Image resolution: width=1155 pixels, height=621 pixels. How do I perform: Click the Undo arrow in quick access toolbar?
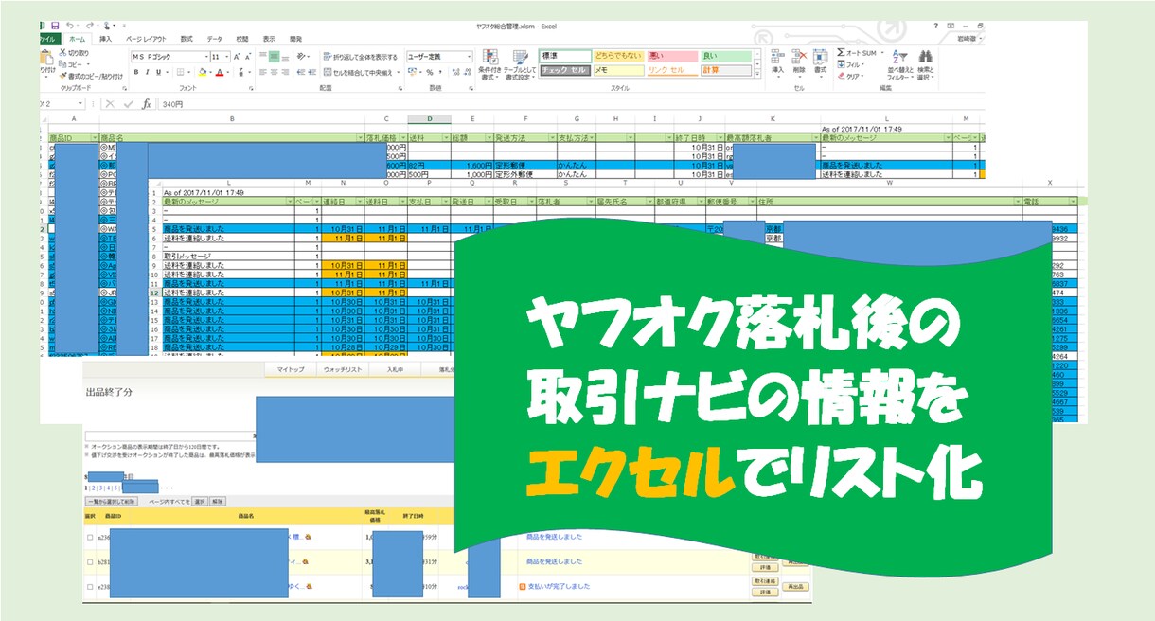pyautogui.click(x=69, y=26)
